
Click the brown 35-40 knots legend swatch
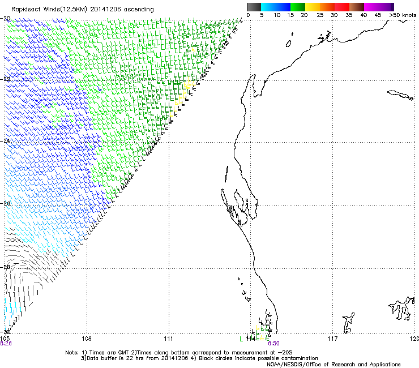point(357,7)
